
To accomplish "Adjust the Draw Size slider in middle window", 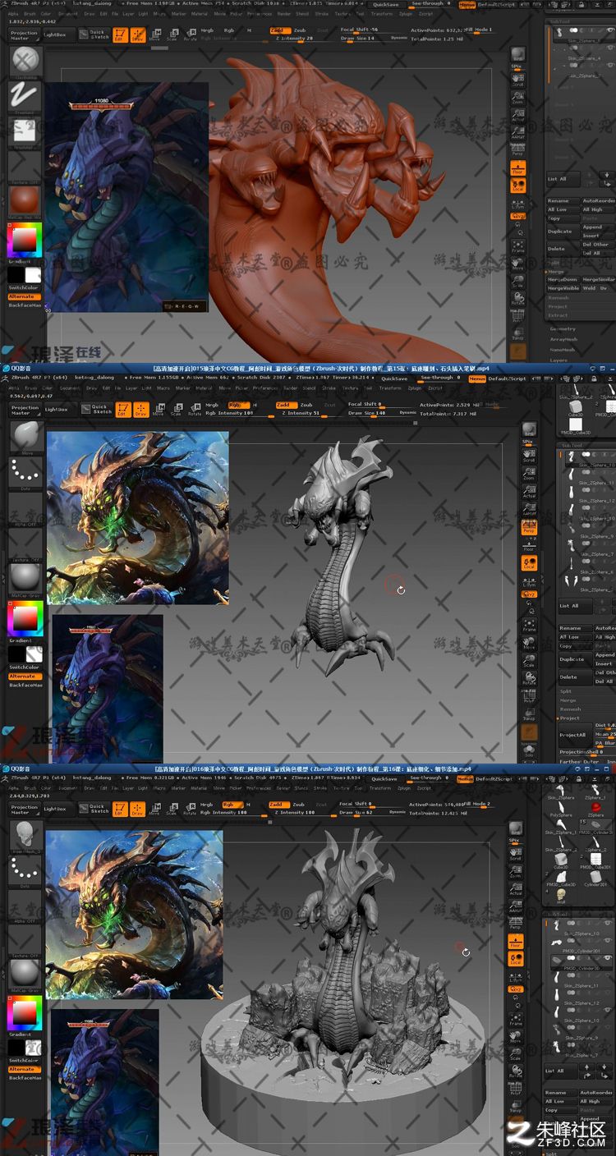I will point(374,413).
